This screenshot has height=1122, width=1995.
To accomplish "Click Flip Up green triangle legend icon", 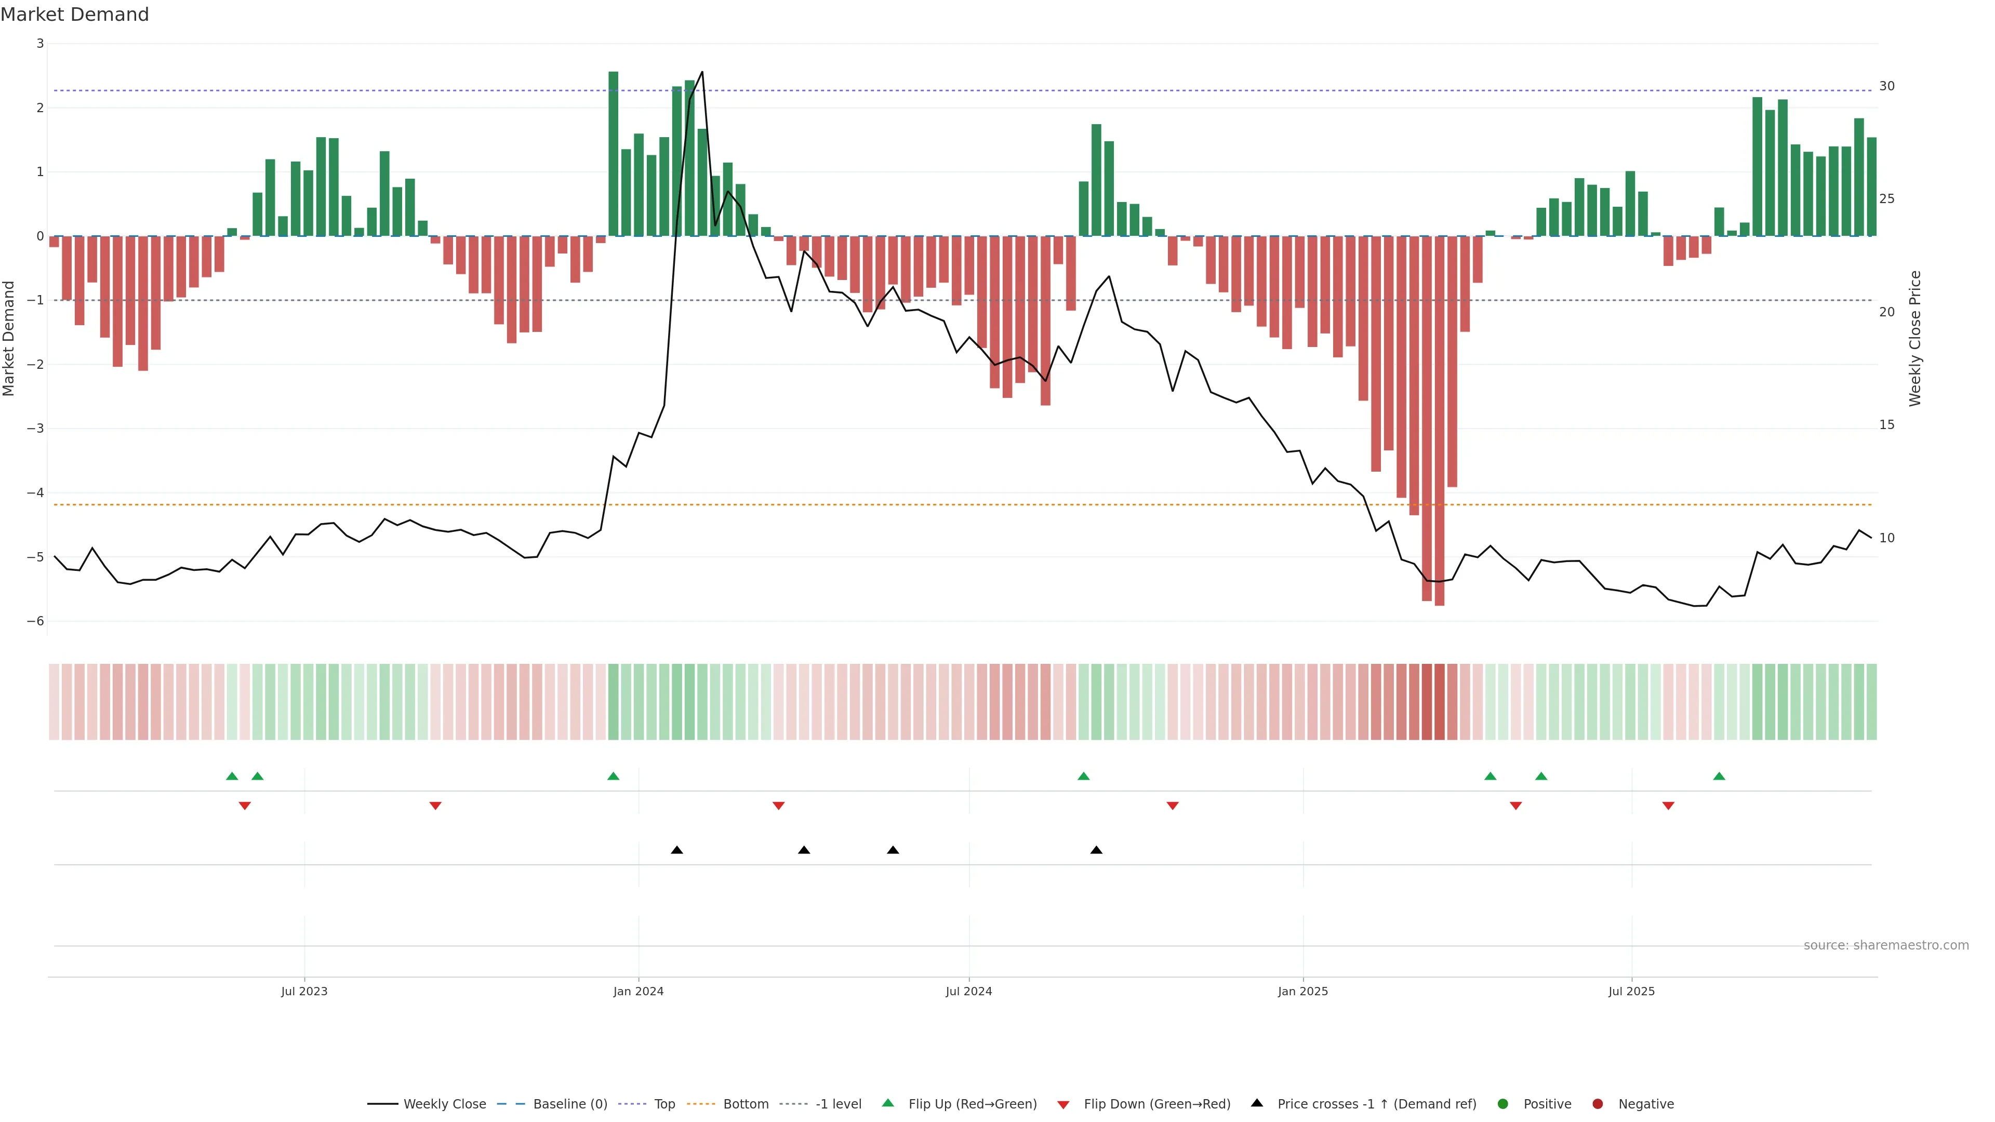I will [887, 1103].
